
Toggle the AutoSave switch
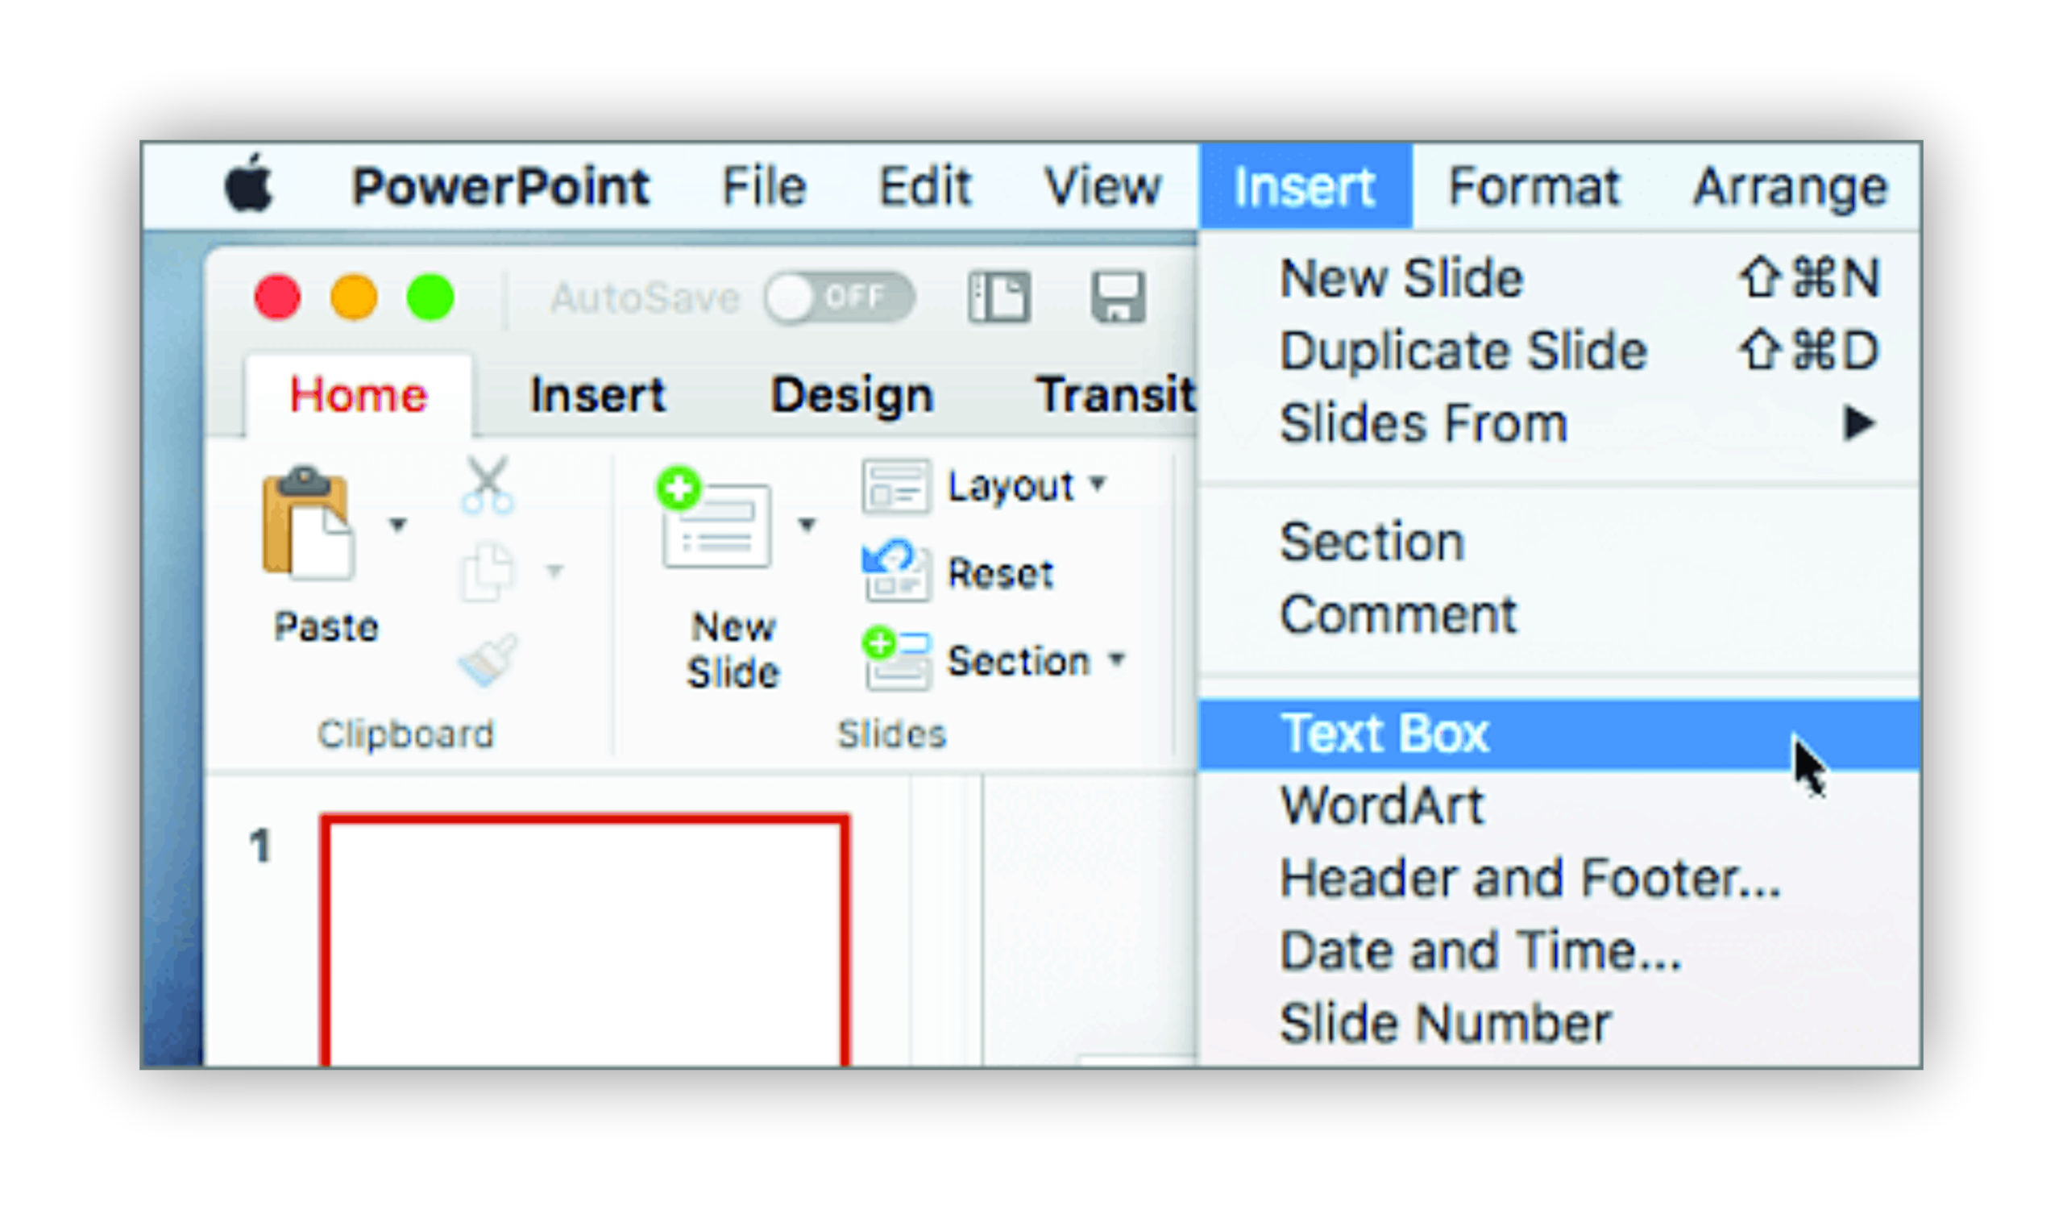[838, 297]
